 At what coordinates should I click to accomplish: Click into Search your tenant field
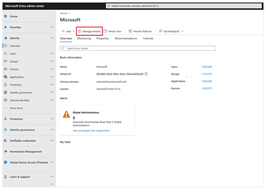(x=138, y=48)
